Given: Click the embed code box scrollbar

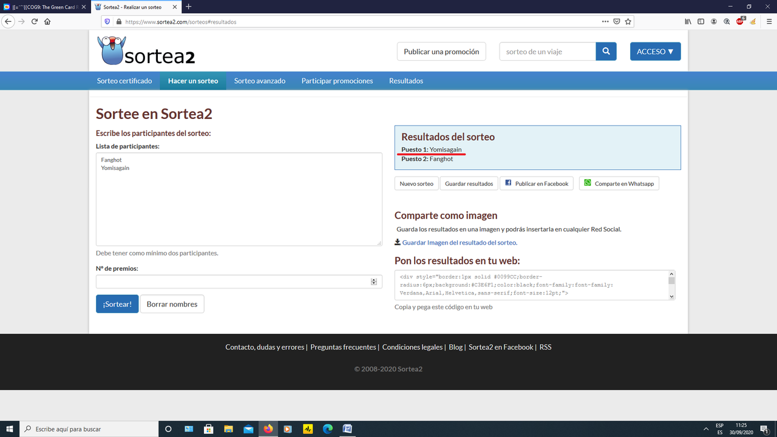Looking at the screenshot, I should click(x=671, y=285).
